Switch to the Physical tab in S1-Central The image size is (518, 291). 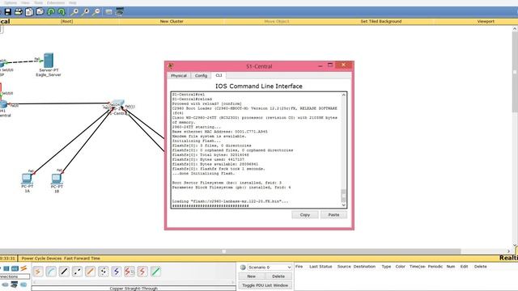(179, 75)
